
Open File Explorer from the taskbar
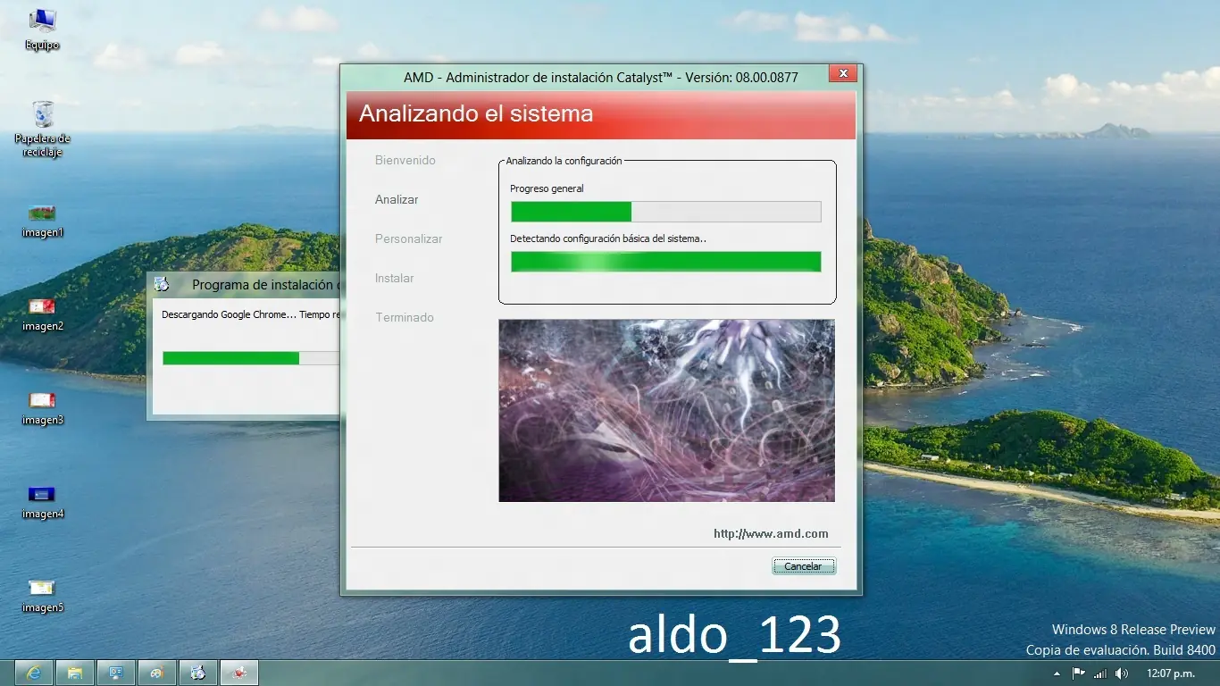click(x=74, y=673)
